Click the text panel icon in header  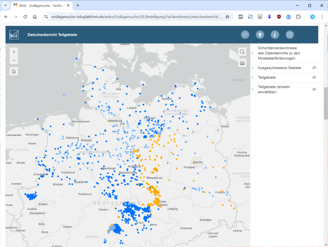coord(290,35)
